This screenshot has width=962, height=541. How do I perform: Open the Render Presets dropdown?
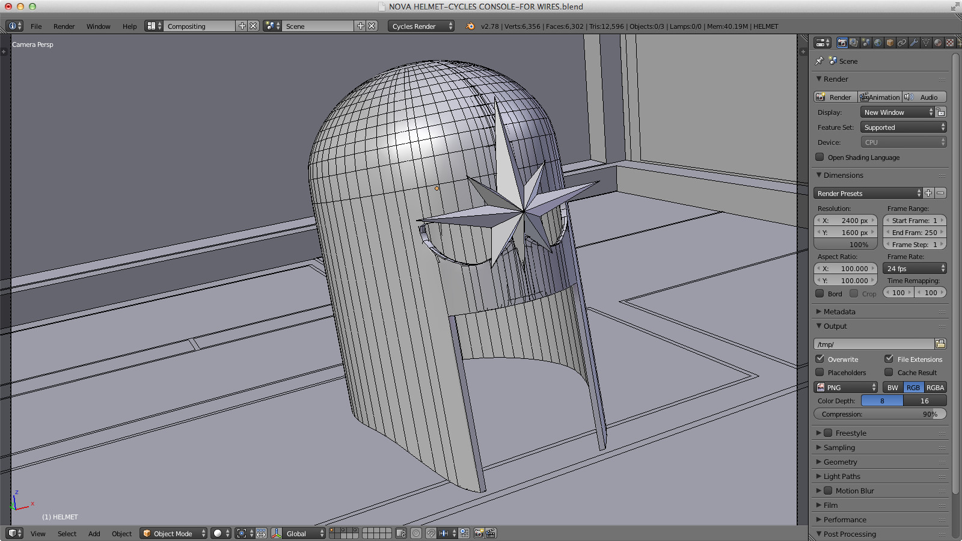(868, 193)
